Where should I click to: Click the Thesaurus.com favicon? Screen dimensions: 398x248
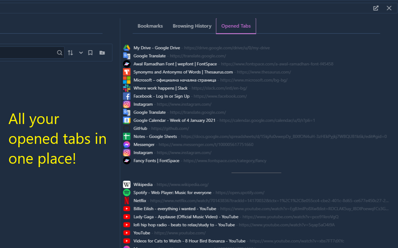127,72
